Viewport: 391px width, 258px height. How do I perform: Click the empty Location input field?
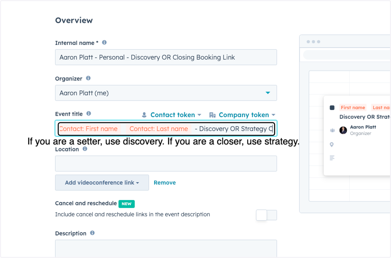(166, 163)
